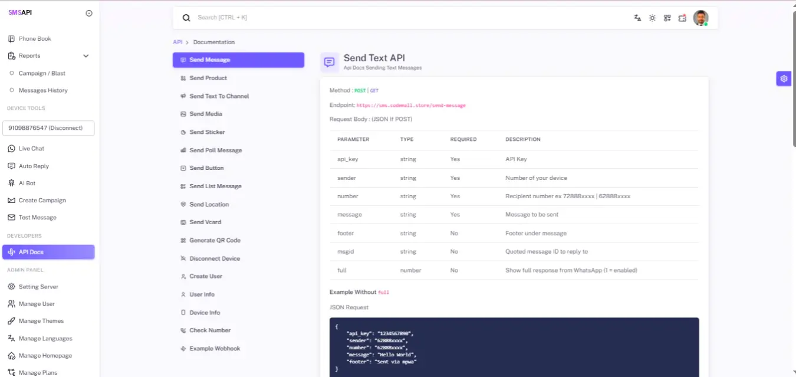Select Send Media in API docs list

[205, 114]
